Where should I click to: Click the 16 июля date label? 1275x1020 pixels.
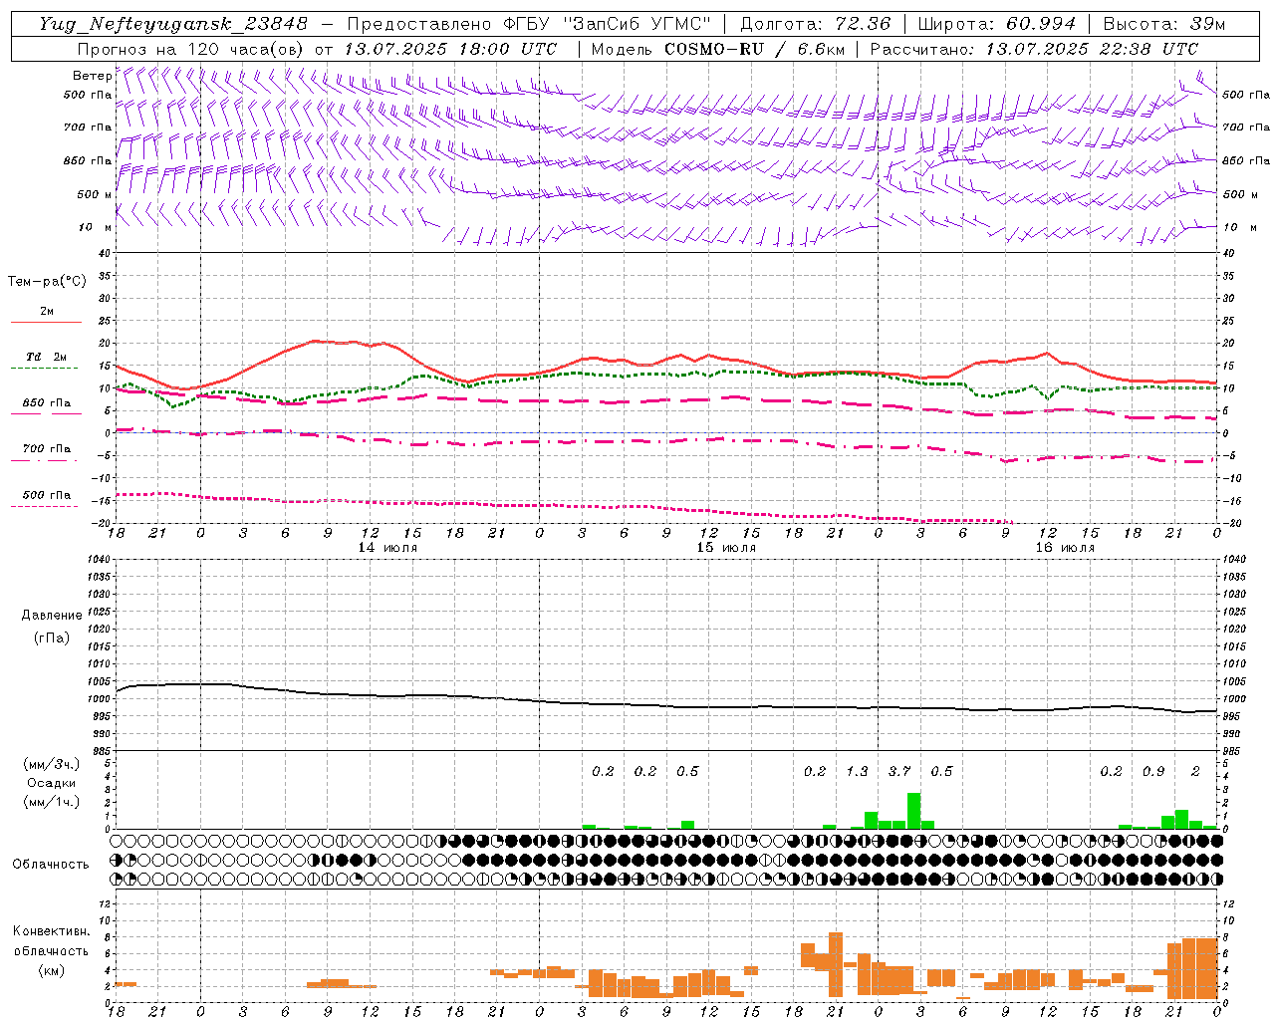click(x=1064, y=548)
